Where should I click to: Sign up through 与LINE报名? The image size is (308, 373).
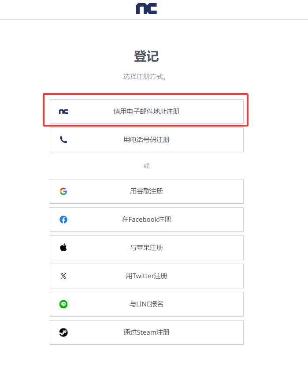coord(147,304)
